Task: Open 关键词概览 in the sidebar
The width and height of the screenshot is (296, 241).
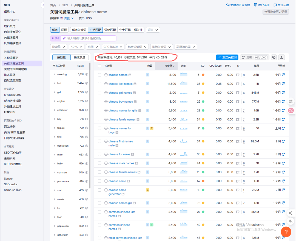Action: [x=11, y=58]
